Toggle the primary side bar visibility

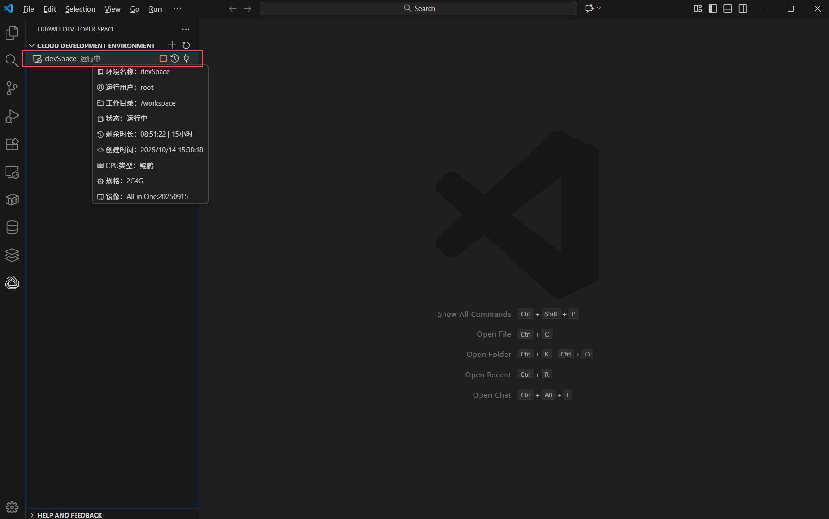point(713,8)
